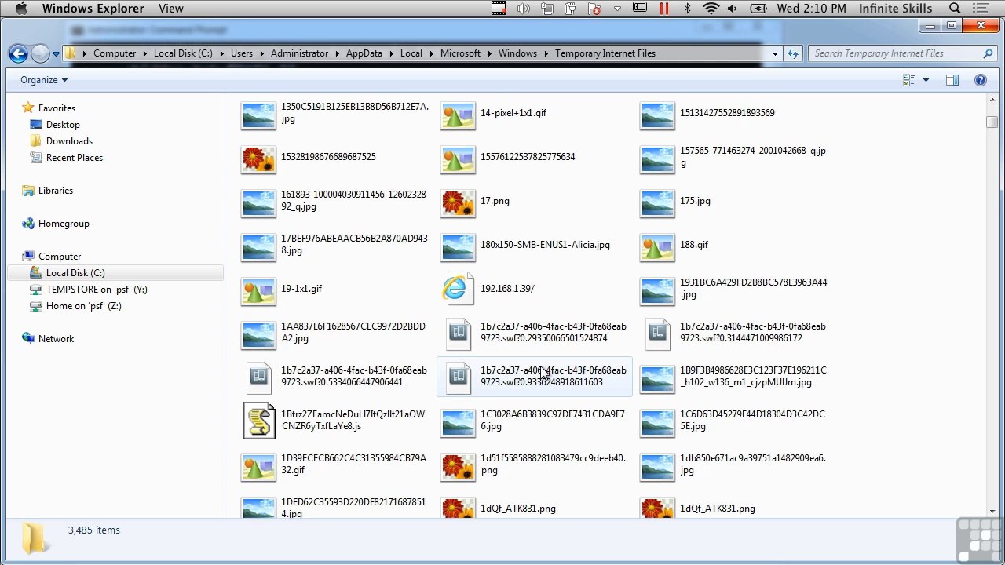The height and width of the screenshot is (565, 1005).
Task: Click the scrollbar down arrow
Action: (992, 511)
